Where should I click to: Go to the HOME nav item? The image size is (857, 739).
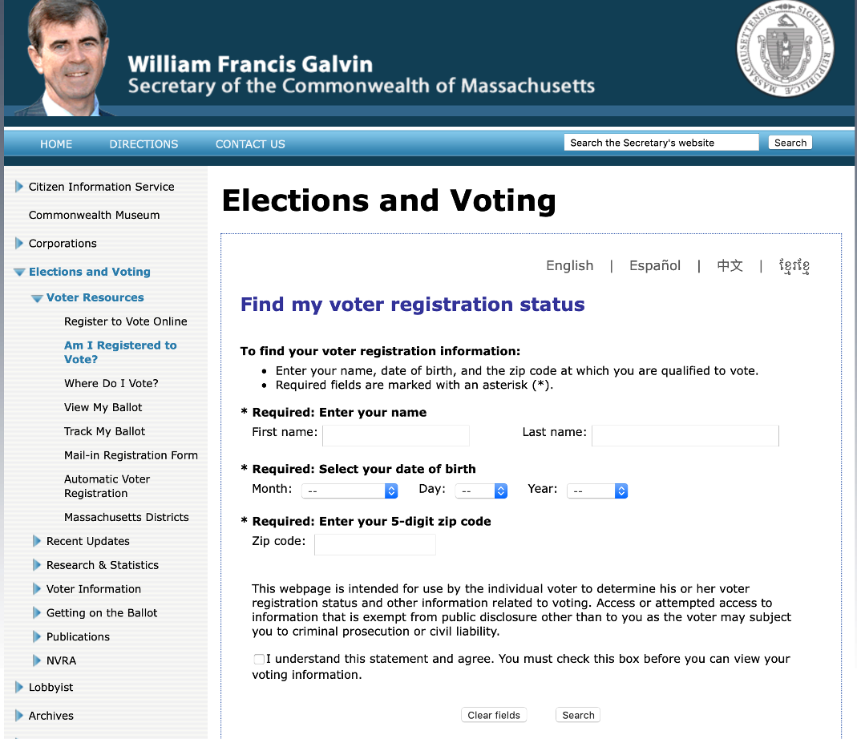click(x=56, y=144)
